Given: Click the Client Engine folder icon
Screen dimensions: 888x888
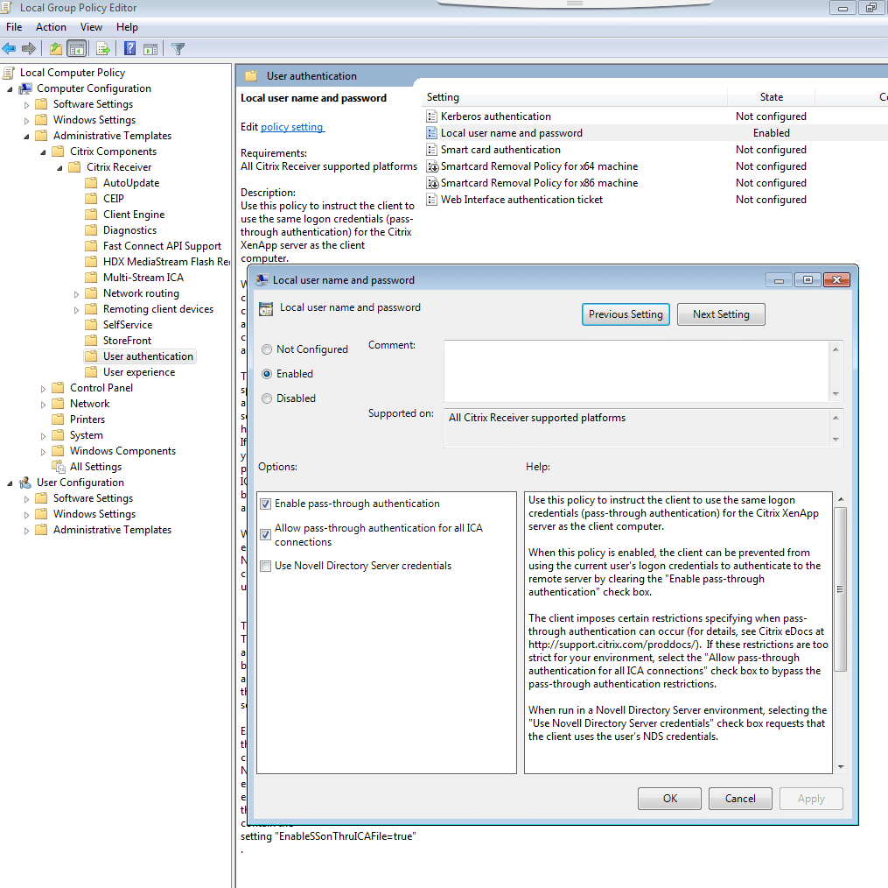Looking at the screenshot, I should point(91,215).
